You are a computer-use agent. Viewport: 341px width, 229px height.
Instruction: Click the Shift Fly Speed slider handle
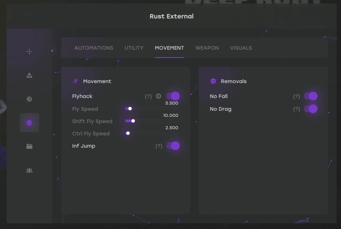pyautogui.click(x=133, y=121)
